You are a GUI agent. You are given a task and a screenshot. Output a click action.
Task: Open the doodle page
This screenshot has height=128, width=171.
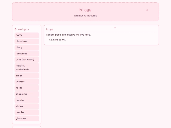pyautogui.click(x=27, y=100)
